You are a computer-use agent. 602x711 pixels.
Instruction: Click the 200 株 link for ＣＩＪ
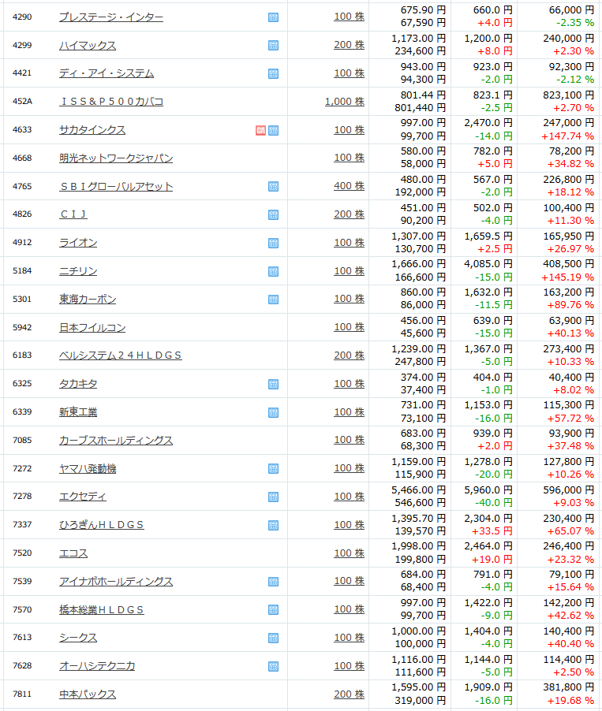pyautogui.click(x=349, y=214)
